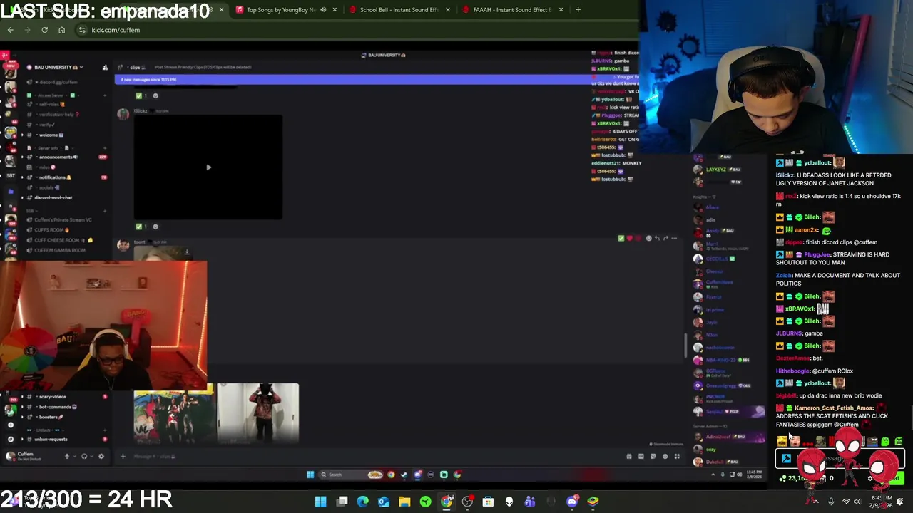The image size is (913, 513).
Task: Collapse the SSB channel category
Action: click(31, 211)
